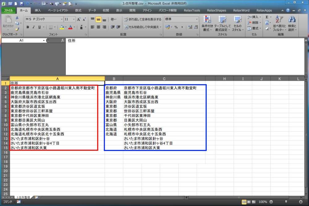Select the 3.住所整理 sheet tab

click(23, 197)
